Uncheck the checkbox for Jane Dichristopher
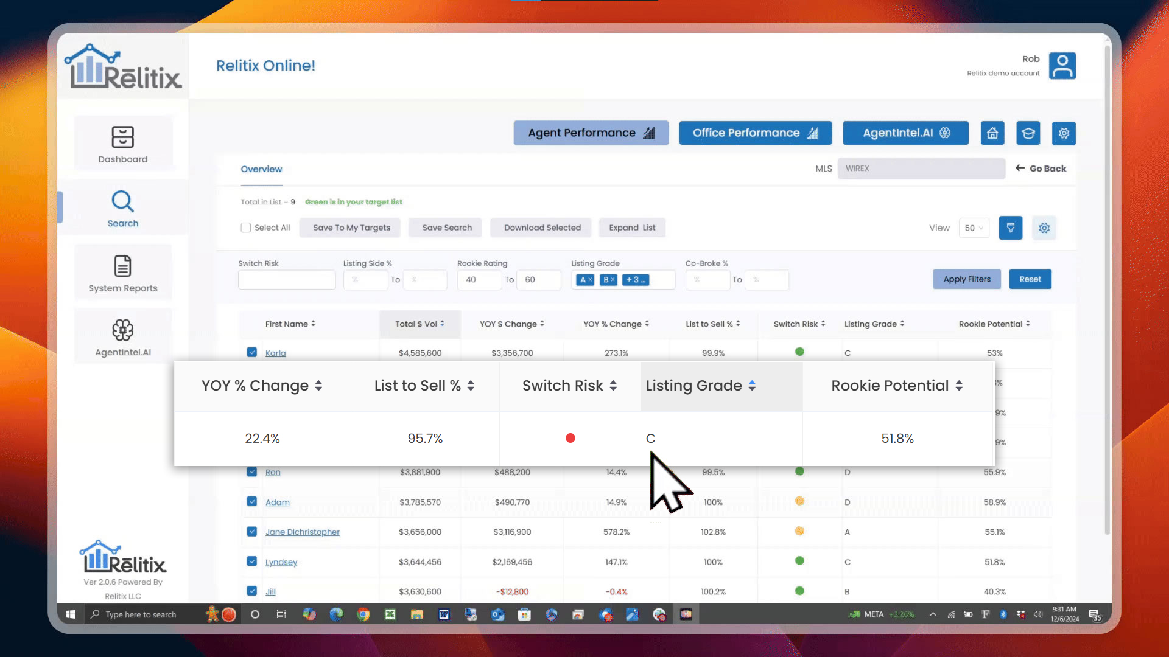1169x657 pixels. [252, 531]
